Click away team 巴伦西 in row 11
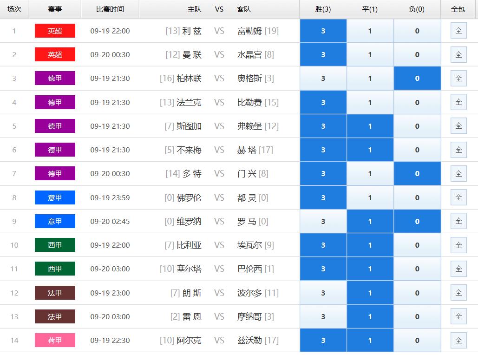 [249, 269]
